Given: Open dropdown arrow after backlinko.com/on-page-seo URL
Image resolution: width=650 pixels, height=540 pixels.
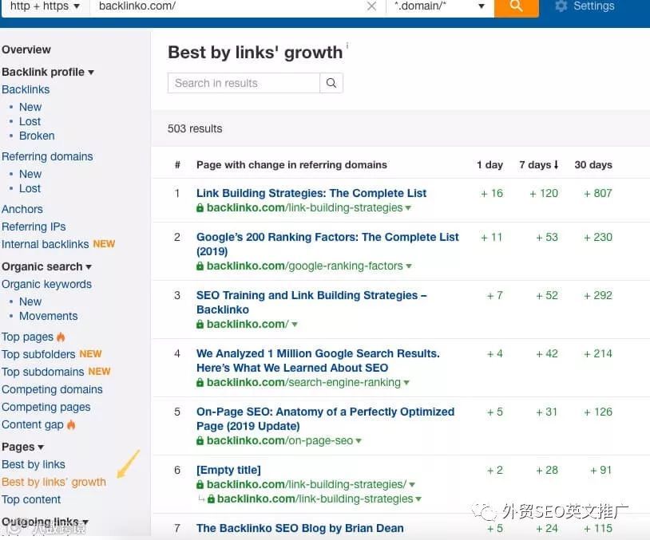Looking at the screenshot, I should (x=359, y=440).
